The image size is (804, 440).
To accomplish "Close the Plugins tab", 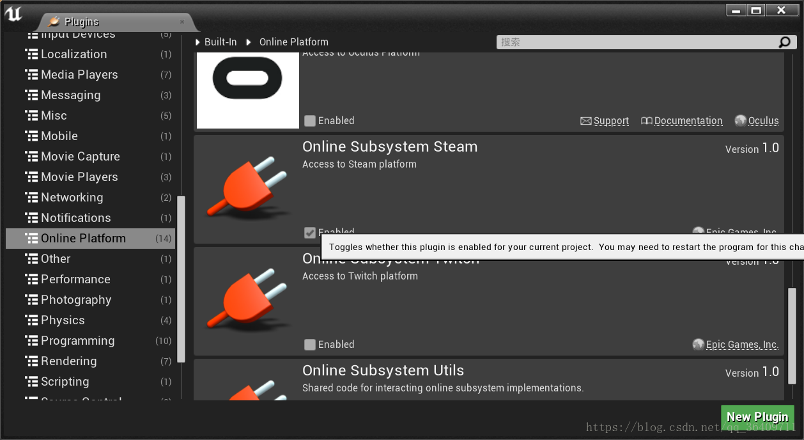I will (182, 22).
